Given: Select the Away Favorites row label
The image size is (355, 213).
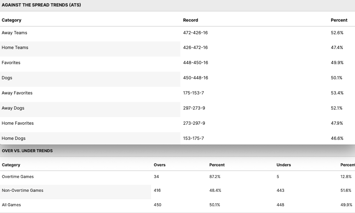Looking at the screenshot, I should (x=17, y=93).
